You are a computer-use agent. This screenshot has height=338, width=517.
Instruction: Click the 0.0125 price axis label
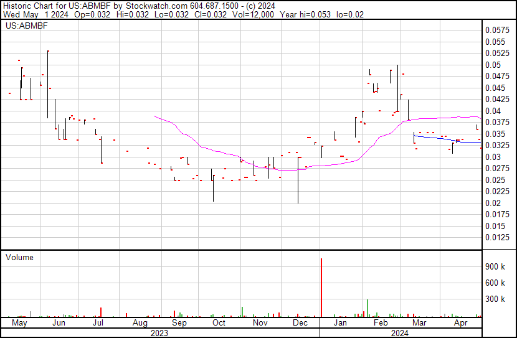pos(497,238)
